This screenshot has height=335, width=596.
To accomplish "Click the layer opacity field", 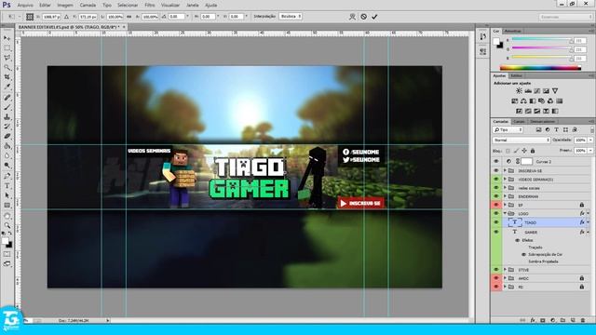I will tap(580, 140).
